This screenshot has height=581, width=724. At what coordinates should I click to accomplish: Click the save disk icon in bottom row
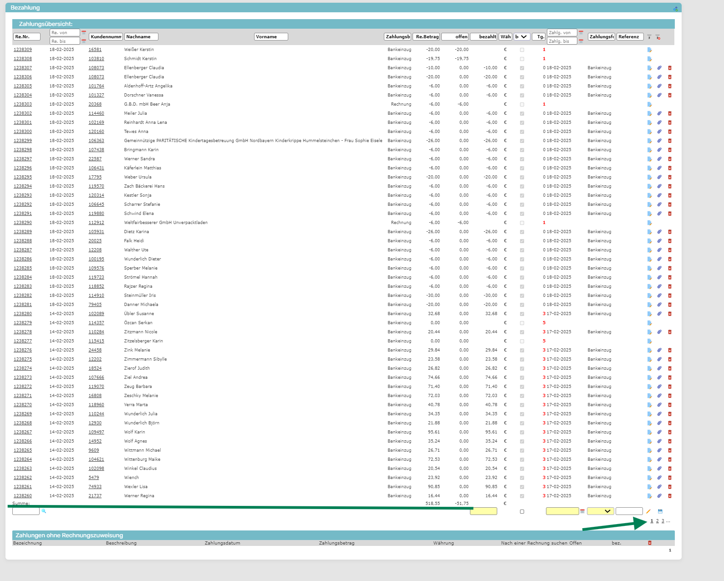click(660, 511)
